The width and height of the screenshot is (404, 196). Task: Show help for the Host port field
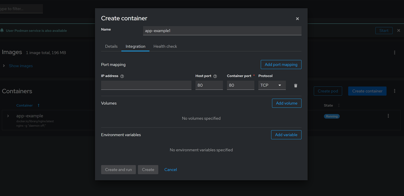[x=215, y=76]
